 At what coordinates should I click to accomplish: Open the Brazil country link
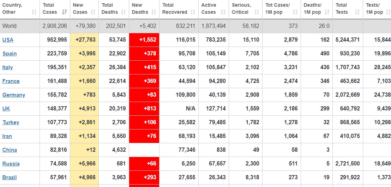[10, 177]
